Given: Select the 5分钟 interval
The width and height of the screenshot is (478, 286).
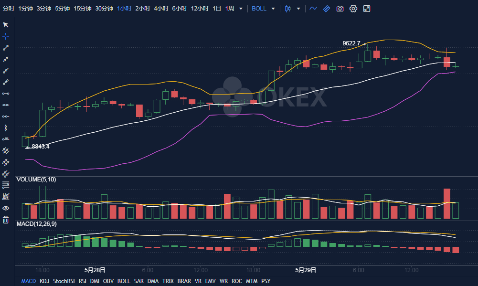Looking at the screenshot, I should coord(62,9).
